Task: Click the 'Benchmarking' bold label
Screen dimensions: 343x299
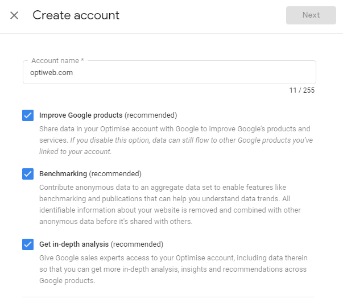Action: [63, 174]
